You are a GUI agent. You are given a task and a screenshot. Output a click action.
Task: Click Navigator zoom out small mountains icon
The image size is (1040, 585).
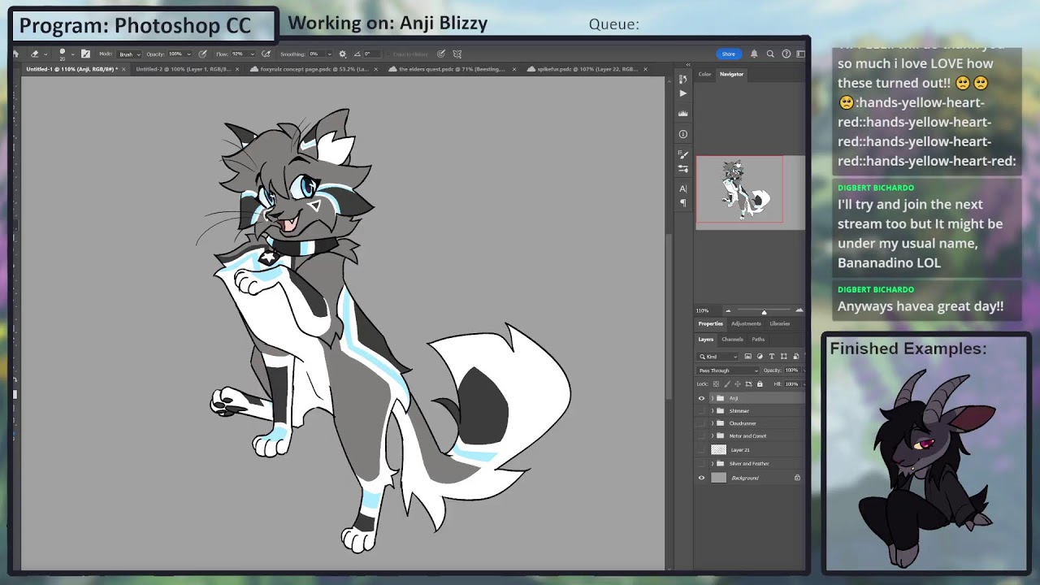point(728,310)
